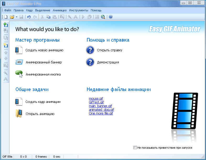Click the window resize grip in status bar corner
The width and height of the screenshot is (206, 160).
click(x=203, y=157)
